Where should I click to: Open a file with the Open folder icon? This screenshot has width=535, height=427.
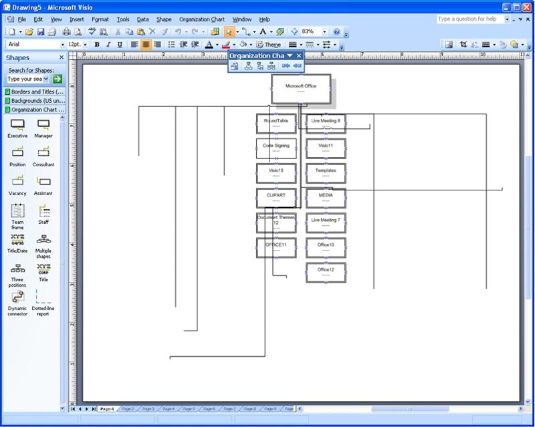coord(29,31)
